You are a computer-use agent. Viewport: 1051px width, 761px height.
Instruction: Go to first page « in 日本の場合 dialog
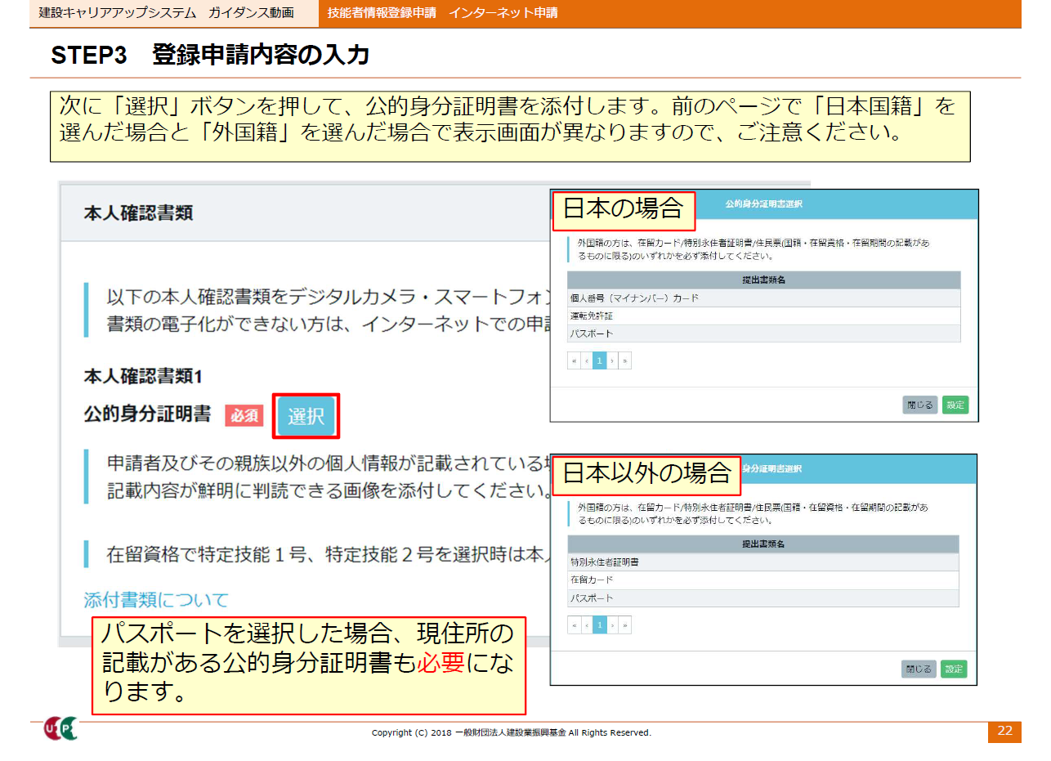[x=575, y=360]
